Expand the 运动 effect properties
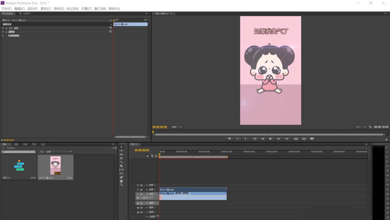 3,28
